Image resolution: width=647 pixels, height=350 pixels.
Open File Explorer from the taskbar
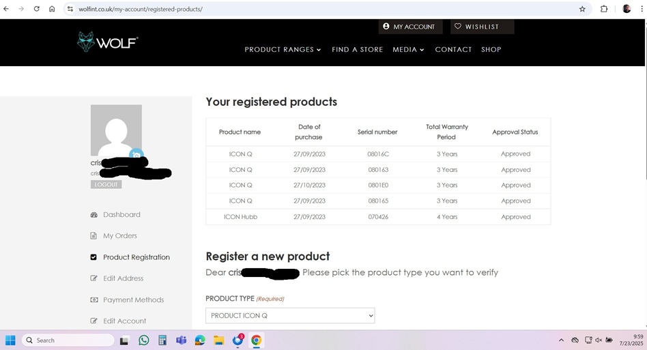click(218, 340)
